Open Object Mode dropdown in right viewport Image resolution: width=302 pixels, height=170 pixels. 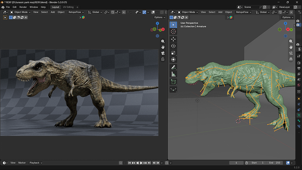[188, 12]
